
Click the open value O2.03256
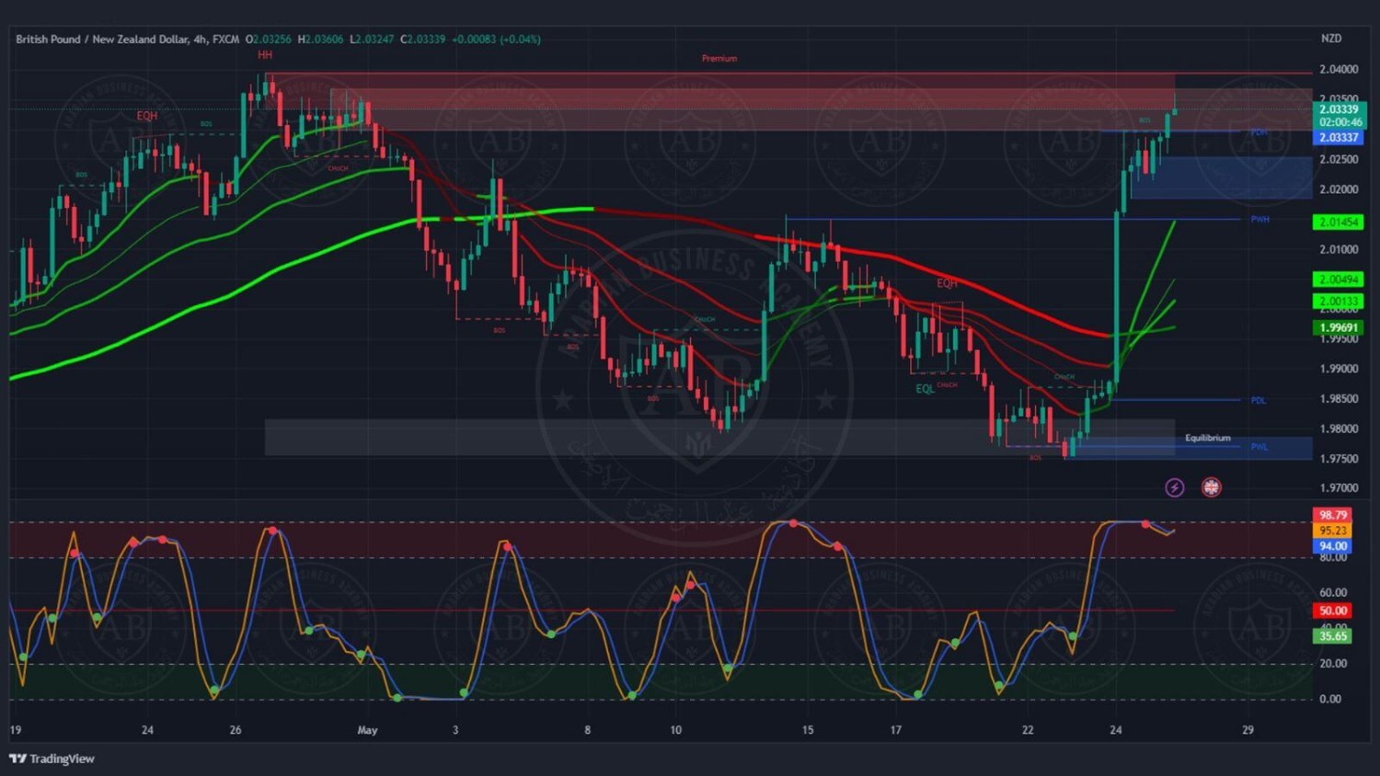pos(269,40)
